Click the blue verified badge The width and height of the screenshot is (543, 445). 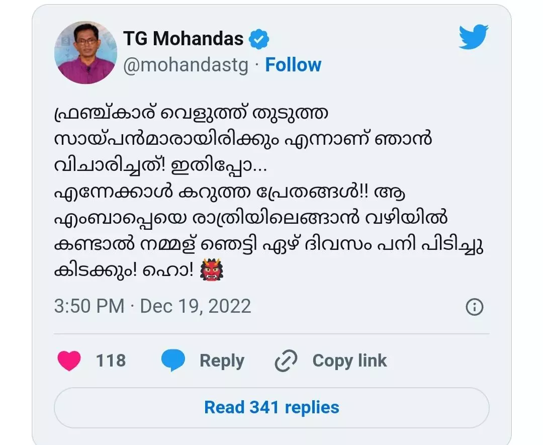(259, 39)
